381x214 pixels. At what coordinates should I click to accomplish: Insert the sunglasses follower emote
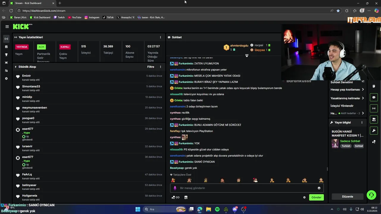tap(205, 180)
